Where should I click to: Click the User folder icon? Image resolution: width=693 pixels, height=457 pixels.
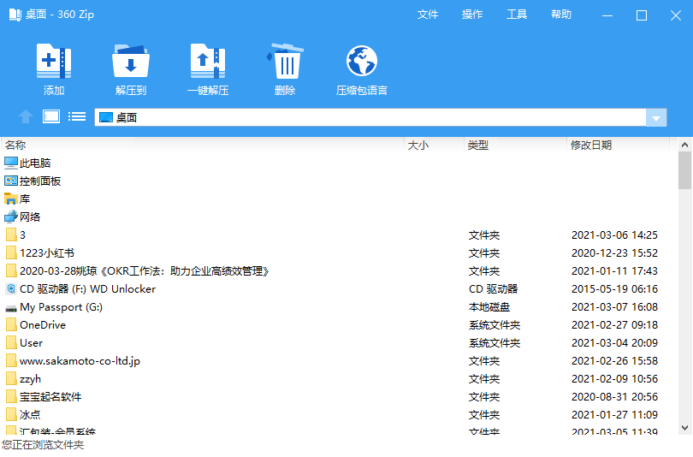(x=11, y=342)
